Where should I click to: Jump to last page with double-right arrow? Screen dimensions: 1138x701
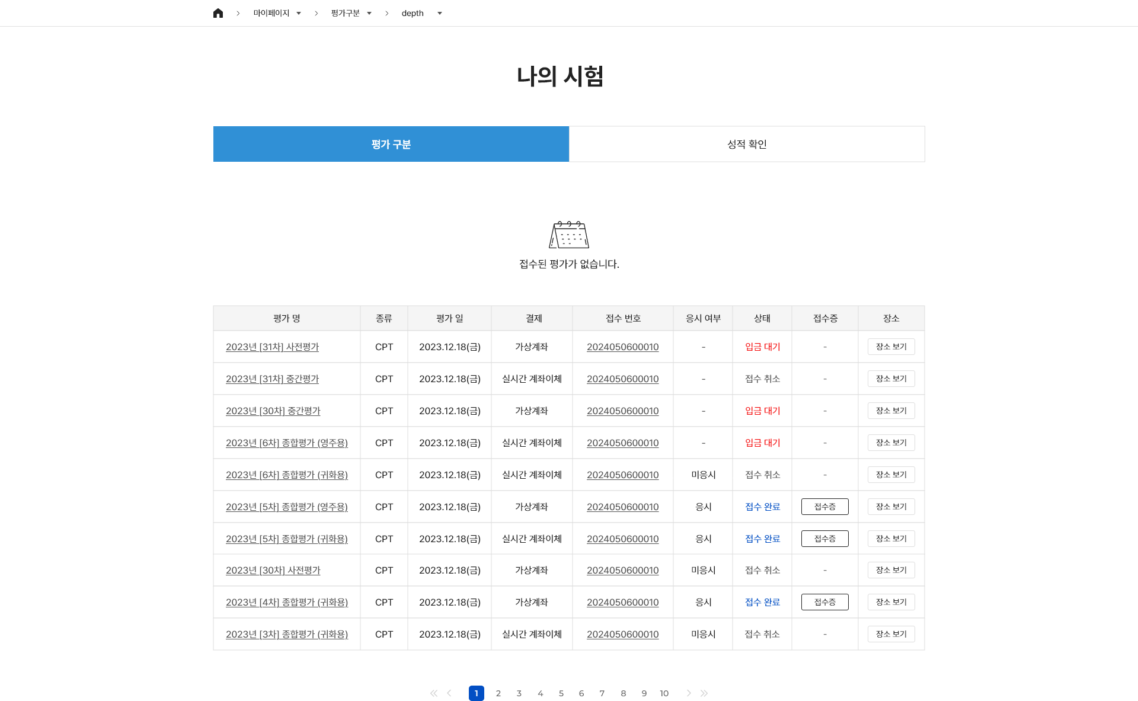704,693
